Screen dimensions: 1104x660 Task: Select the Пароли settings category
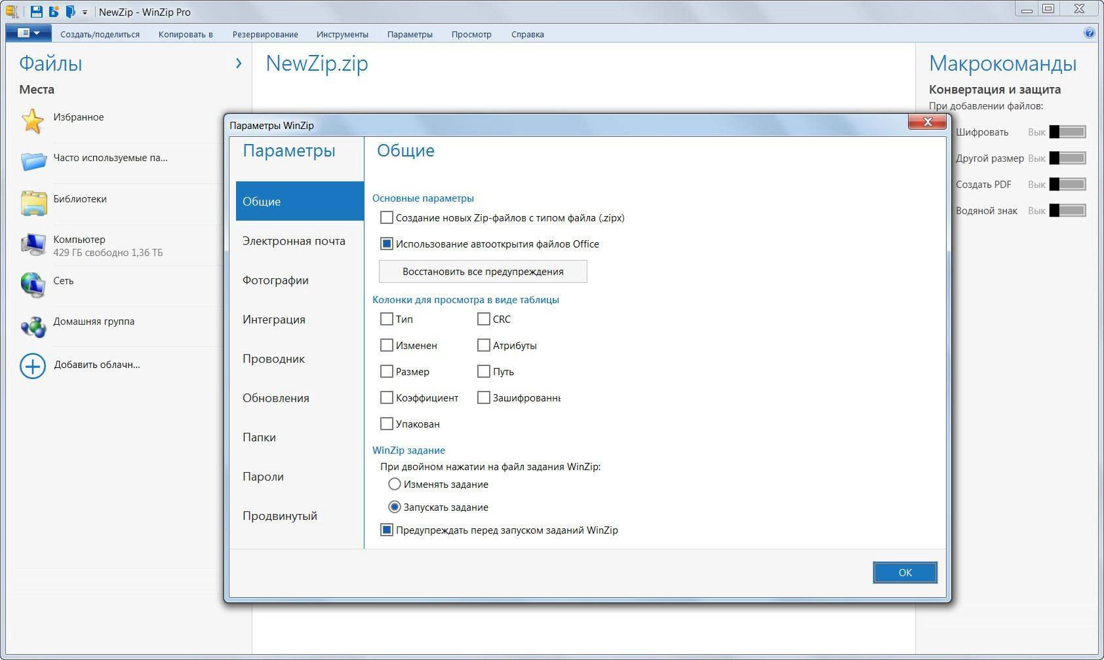coord(300,476)
